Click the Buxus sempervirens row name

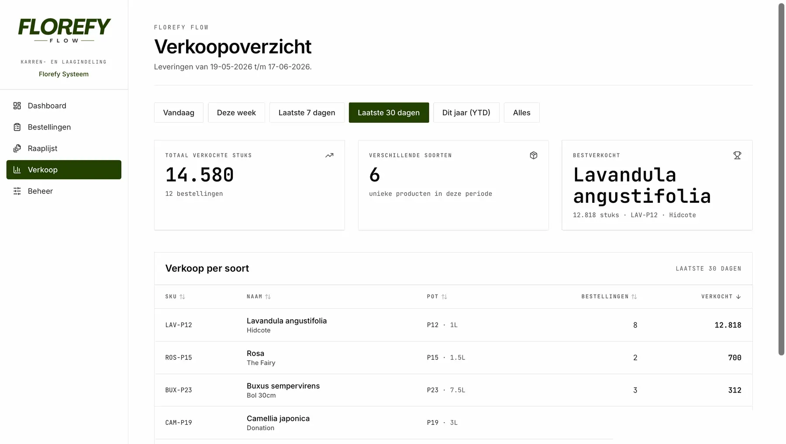tap(283, 386)
